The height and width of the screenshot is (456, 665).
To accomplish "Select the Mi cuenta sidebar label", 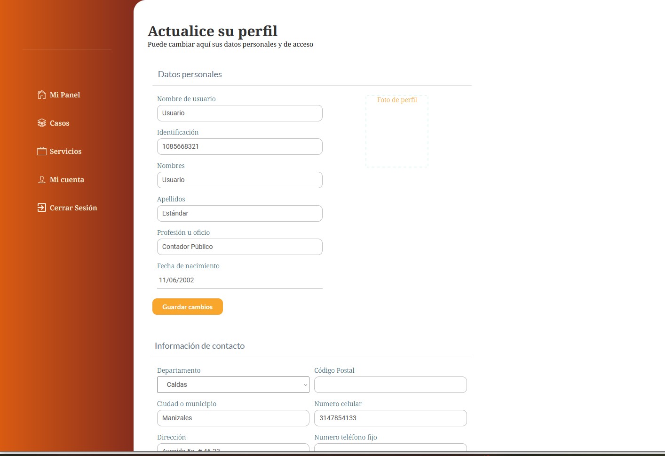I will 67,179.
